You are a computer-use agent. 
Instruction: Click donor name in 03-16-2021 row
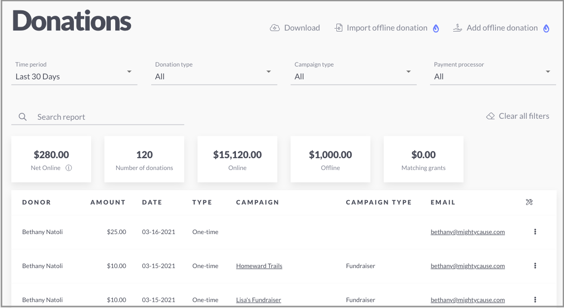pyautogui.click(x=42, y=232)
